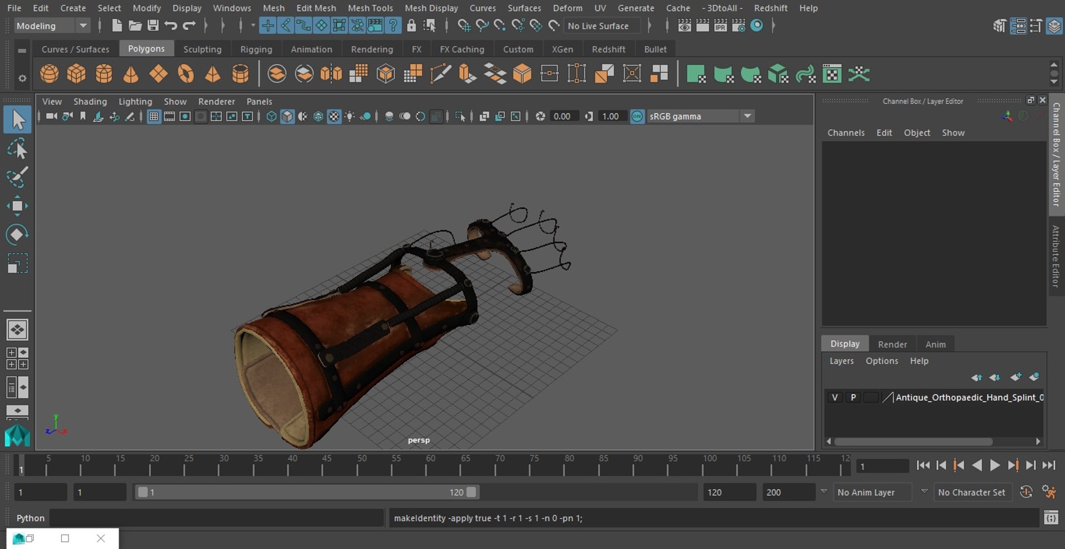Screen dimensions: 1065x549
Task: Select the Rotate tool in toolbox
Action: pos(17,234)
